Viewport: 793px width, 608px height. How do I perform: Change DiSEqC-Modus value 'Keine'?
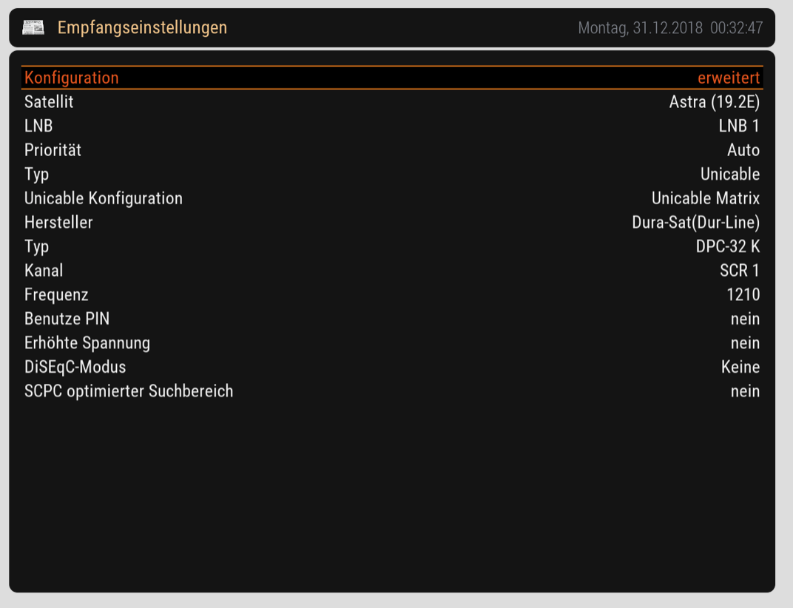point(740,367)
